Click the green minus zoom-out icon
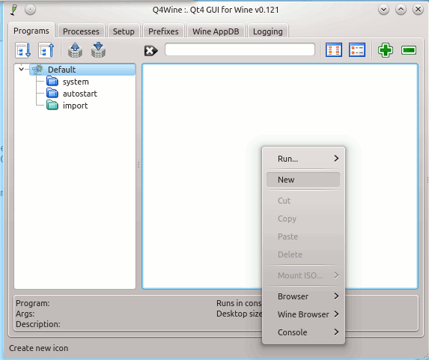Image resolution: width=429 pixels, height=360 pixels. click(x=409, y=50)
